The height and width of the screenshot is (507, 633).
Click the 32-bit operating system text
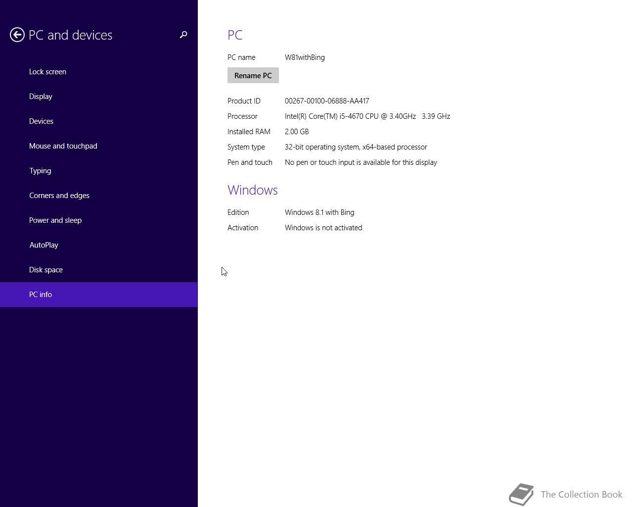[x=356, y=147]
